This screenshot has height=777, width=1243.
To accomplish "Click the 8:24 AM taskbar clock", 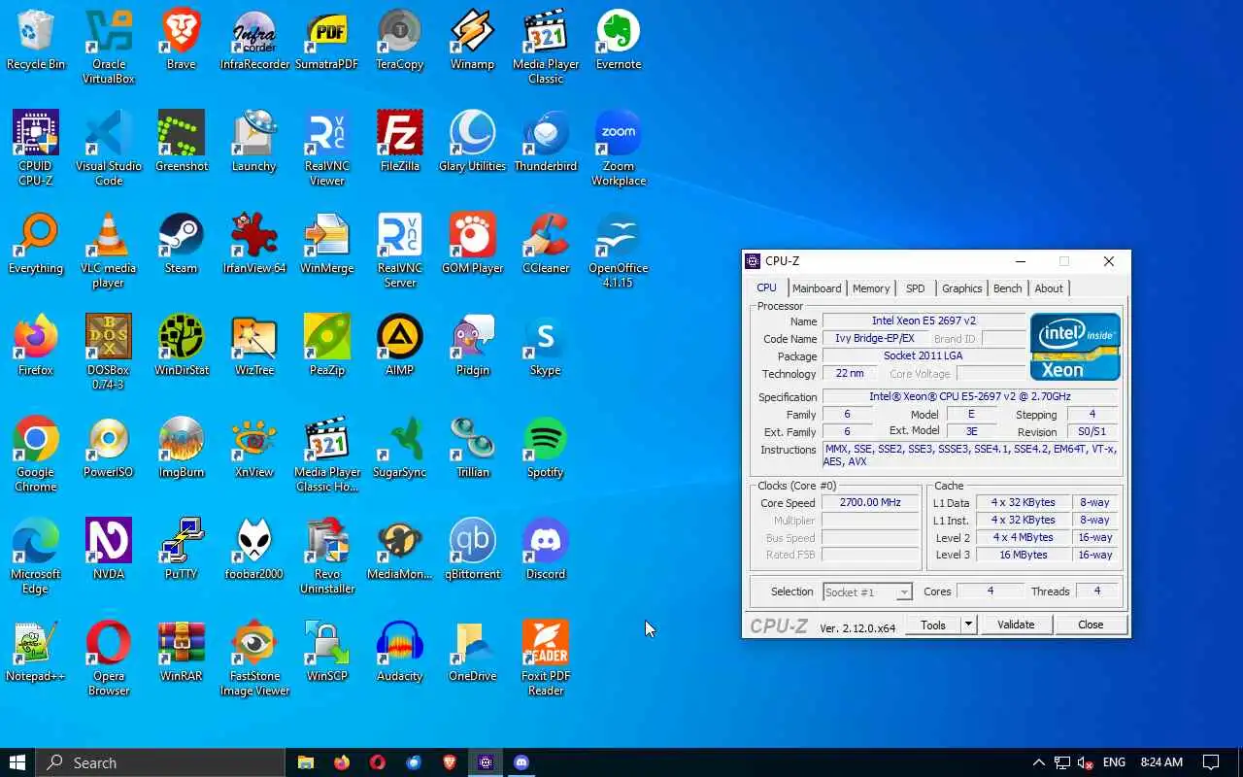I will pyautogui.click(x=1161, y=762).
